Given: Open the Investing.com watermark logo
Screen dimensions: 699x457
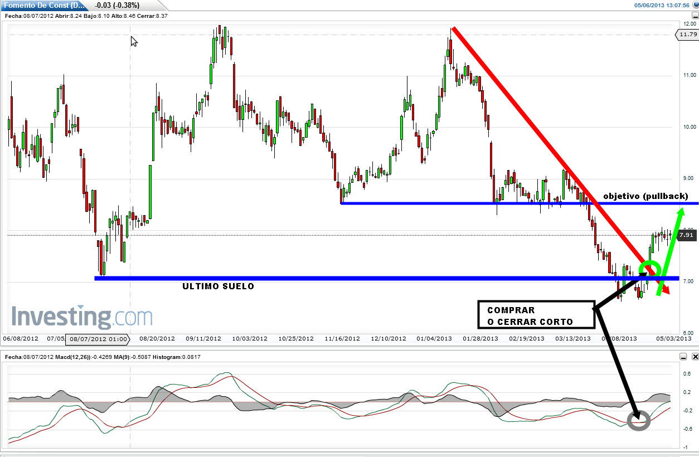Looking at the screenshot, I should point(82,317).
